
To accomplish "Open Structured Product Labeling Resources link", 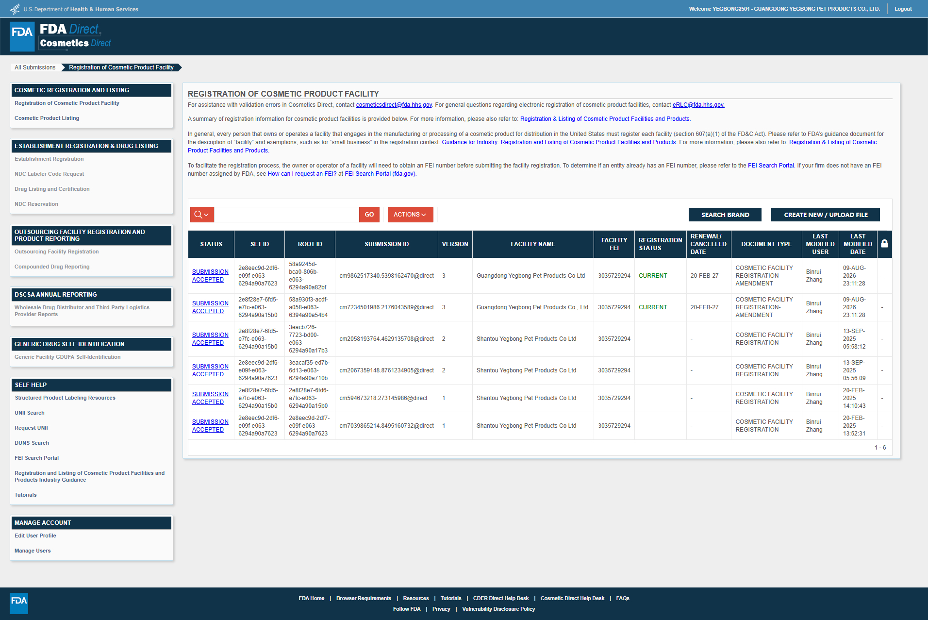I will coord(65,398).
